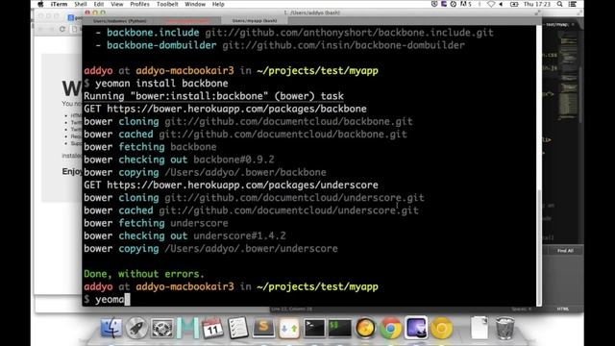The height and width of the screenshot is (346, 615).
Task: Switch to the Python iTerm tab
Action: coord(119,20)
